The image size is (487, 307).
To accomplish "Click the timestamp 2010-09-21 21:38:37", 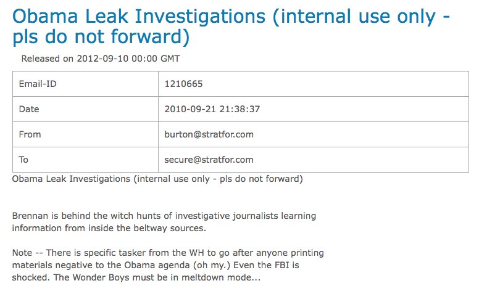I will (x=212, y=109).
